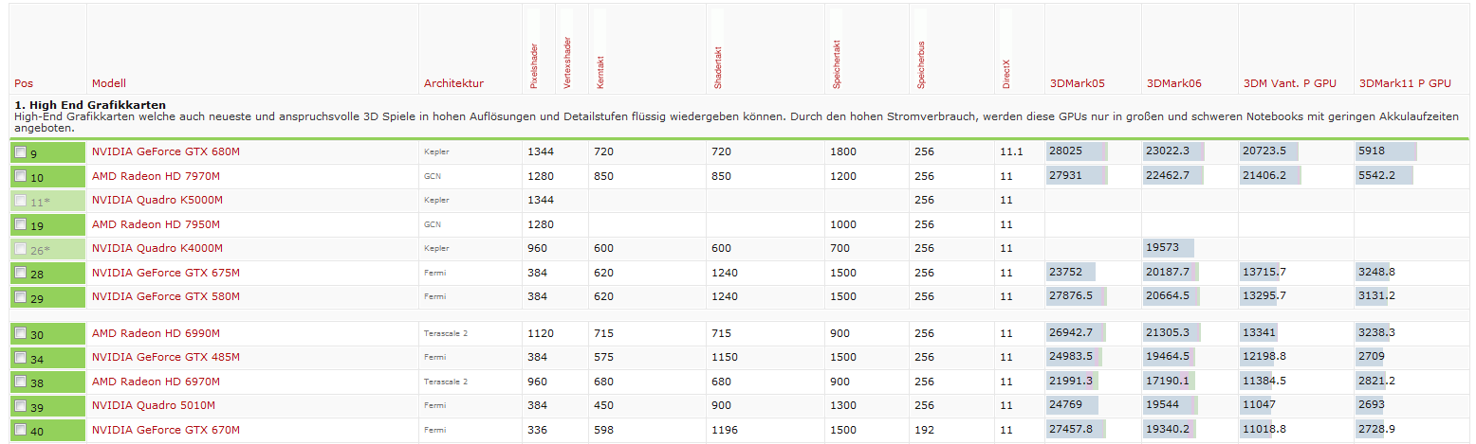
Task: Click 3DMark06 score 19573 for Quadro K4000M
Action: click(x=1169, y=248)
